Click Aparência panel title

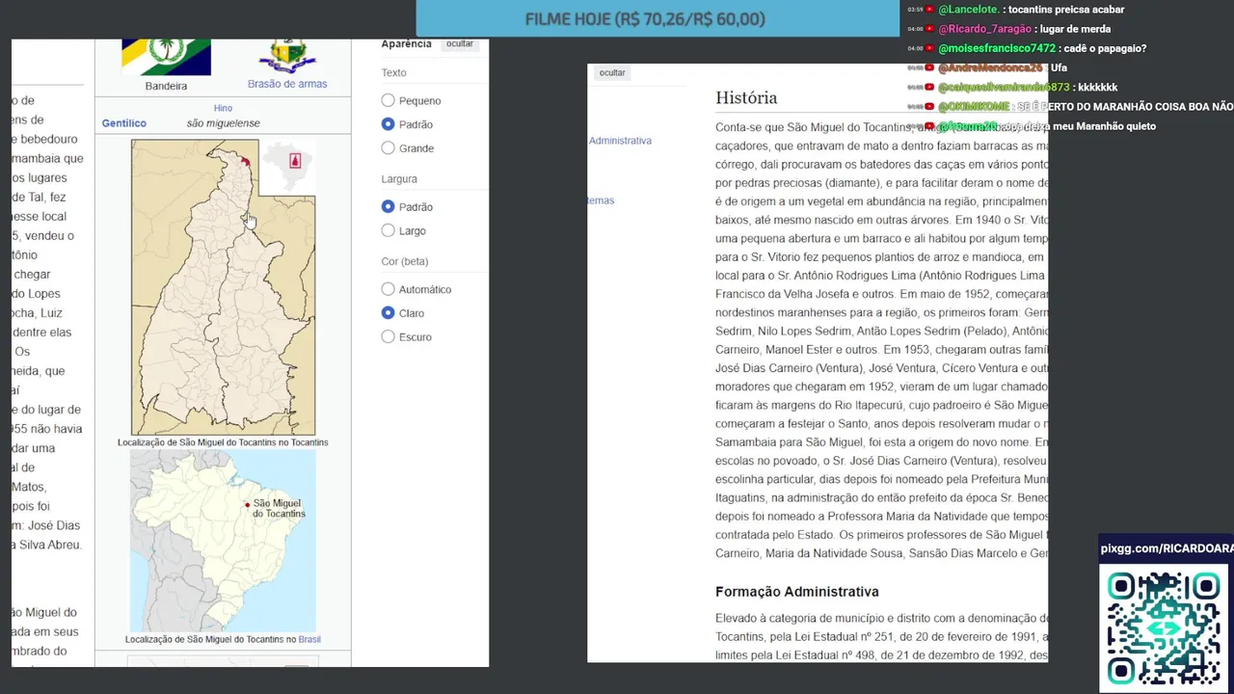(406, 44)
